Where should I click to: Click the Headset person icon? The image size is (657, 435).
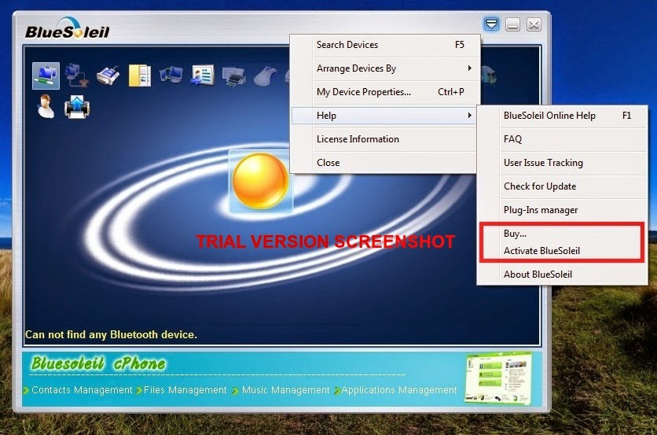[x=46, y=106]
